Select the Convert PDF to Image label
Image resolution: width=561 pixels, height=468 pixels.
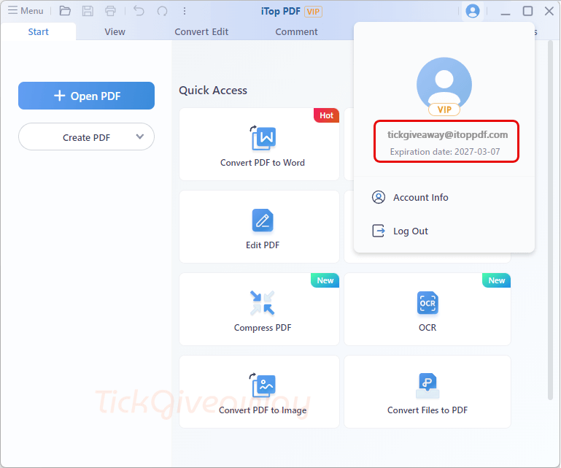pyautogui.click(x=263, y=410)
